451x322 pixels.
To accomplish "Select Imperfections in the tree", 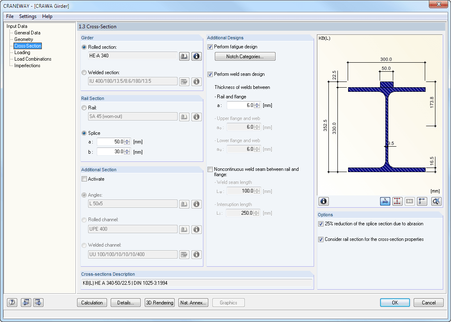I will point(27,66).
